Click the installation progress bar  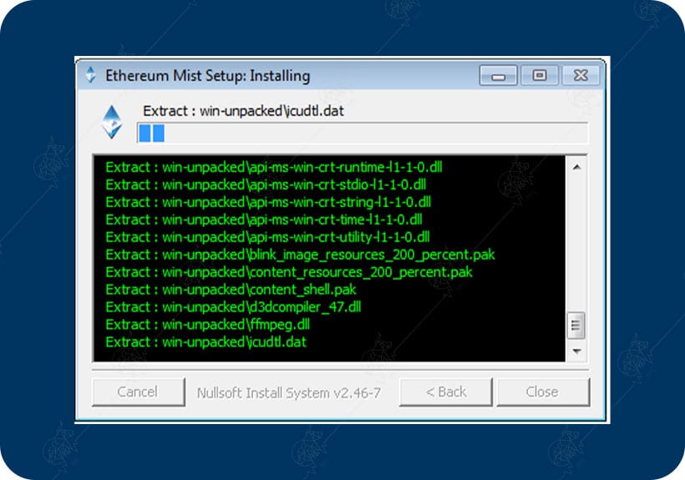(x=362, y=134)
